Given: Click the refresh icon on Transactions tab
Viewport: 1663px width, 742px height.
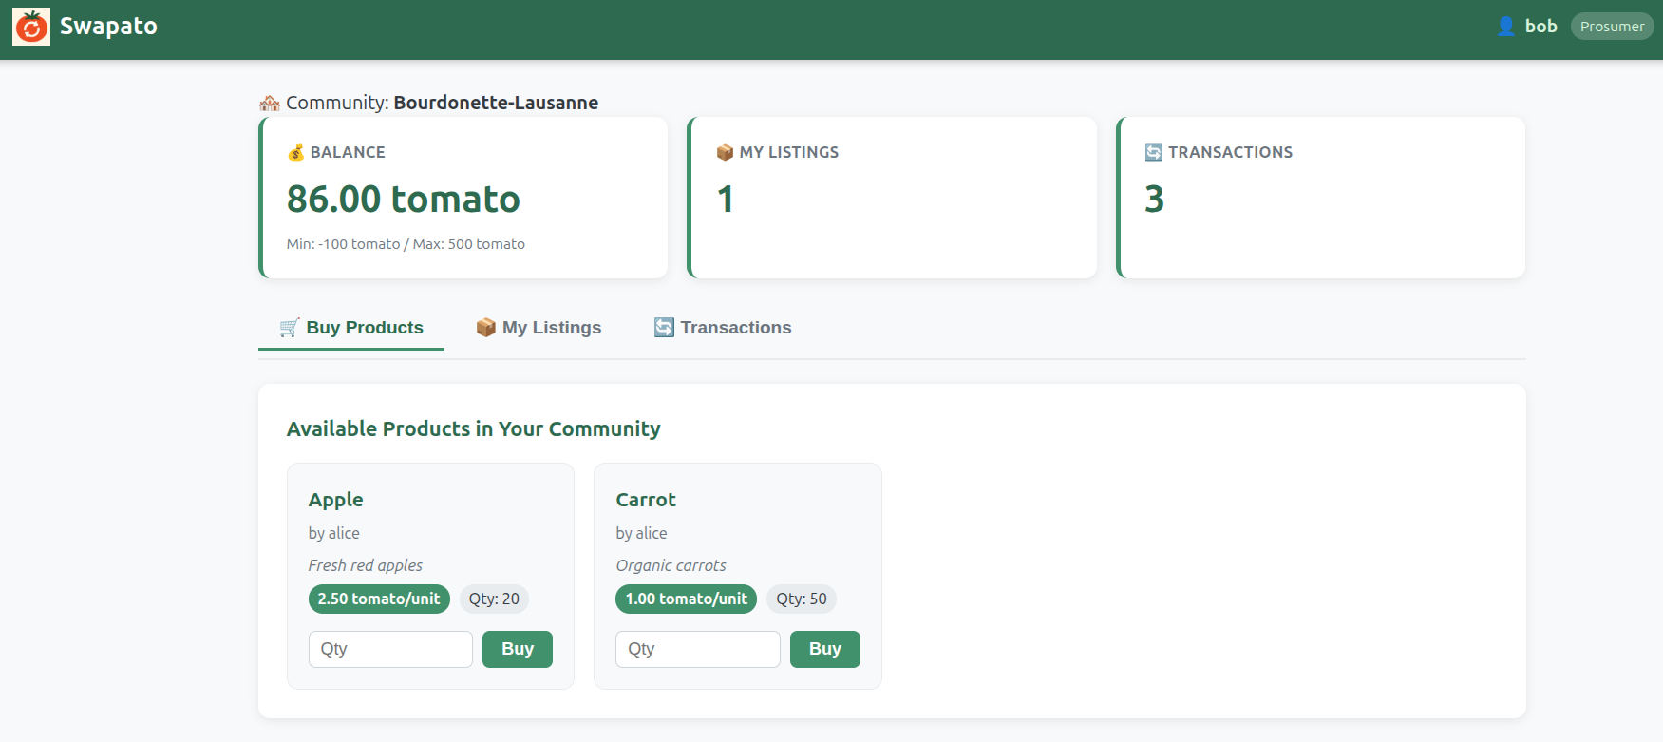Looking at the screenshot, I should (664, 328).
